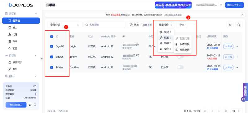Go to next page arrow in pagination

[x=219, y=111]
